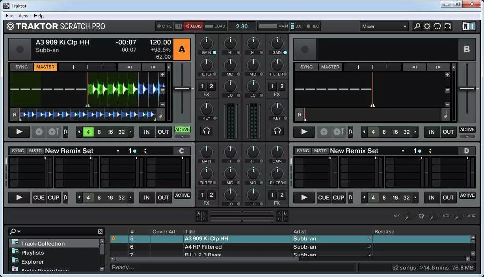Toggle Deck B keylock note icon
The image size is (484, 277).
[x=445, y=115]
